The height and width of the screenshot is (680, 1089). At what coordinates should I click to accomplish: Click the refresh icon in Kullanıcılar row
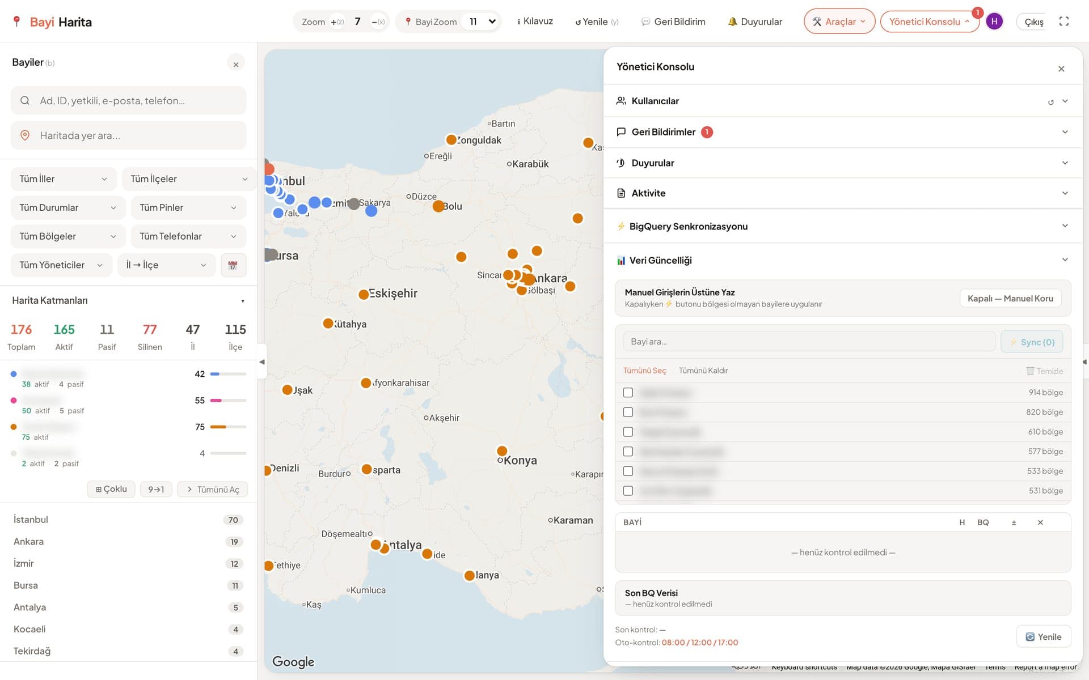click(x=1050, y=102)
